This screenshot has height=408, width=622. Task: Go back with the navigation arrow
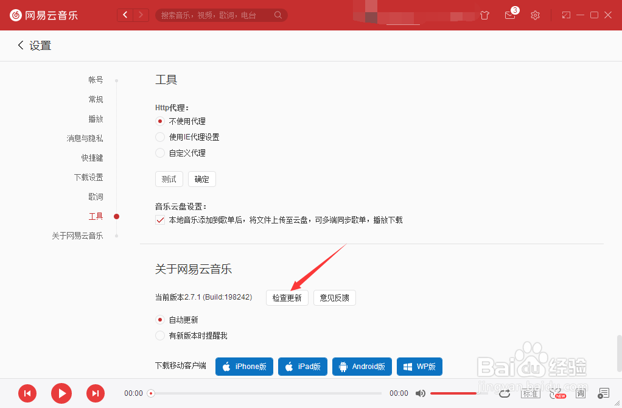[125, 15]
